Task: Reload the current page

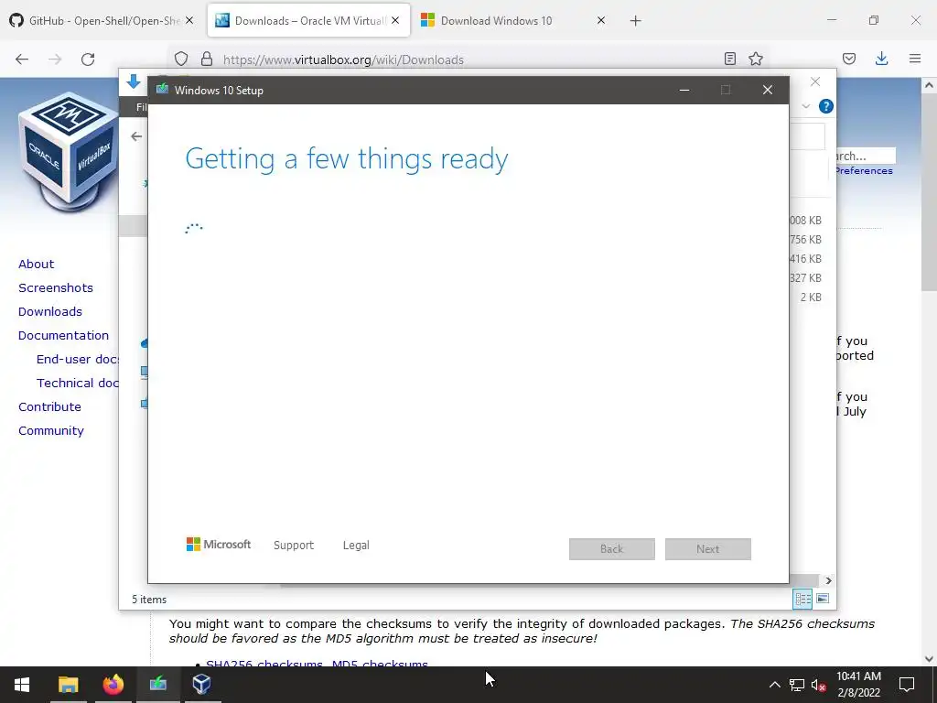Action: pos(88,59)
